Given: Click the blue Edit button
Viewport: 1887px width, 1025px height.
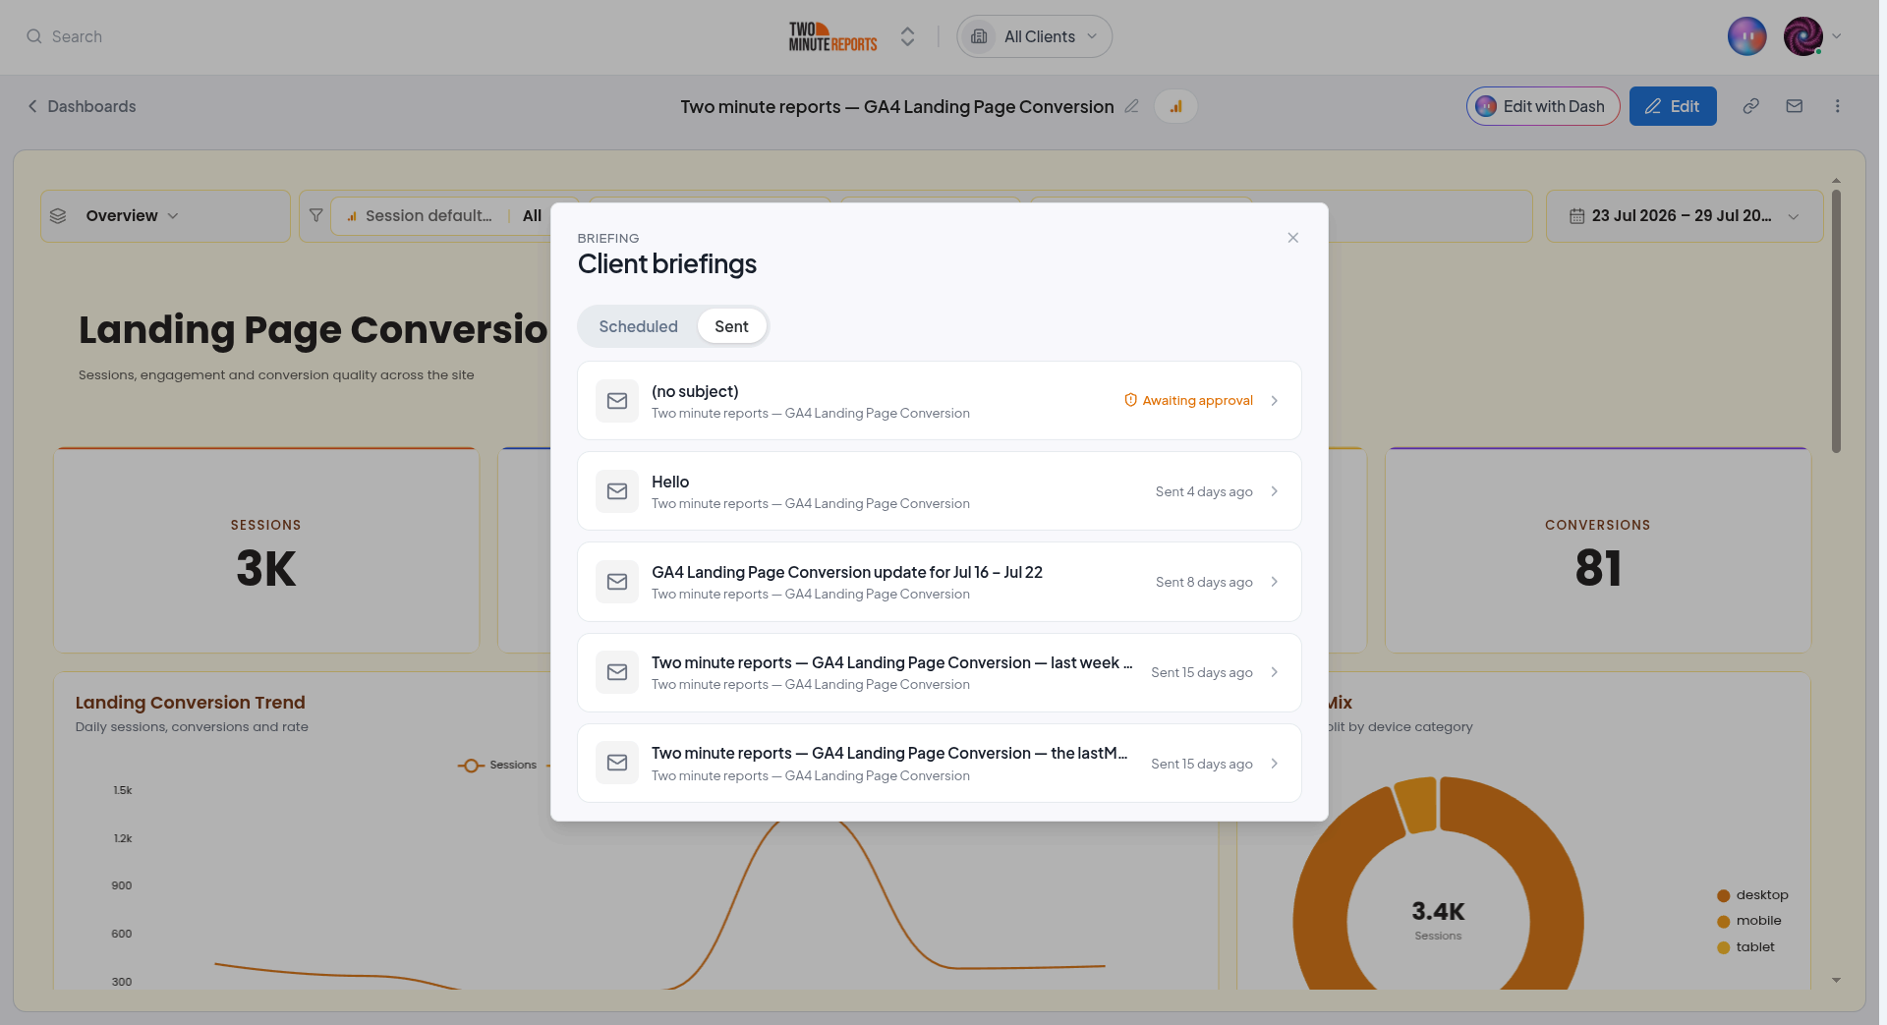Looking at the screenshot, I should 1672,106.
